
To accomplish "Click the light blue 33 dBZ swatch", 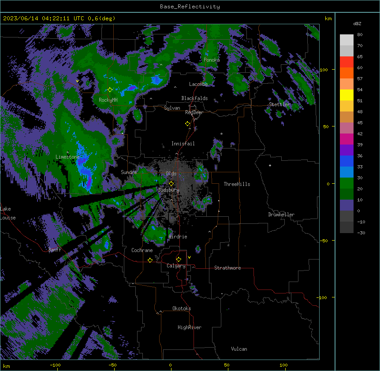I will [x=346, y=172].
